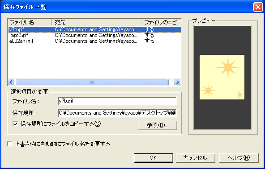Click the star image in the プレビュー pane
Image resolution: width=265 pixels, height=169 pixels.
pyautogui.click(x=222, y=77)
